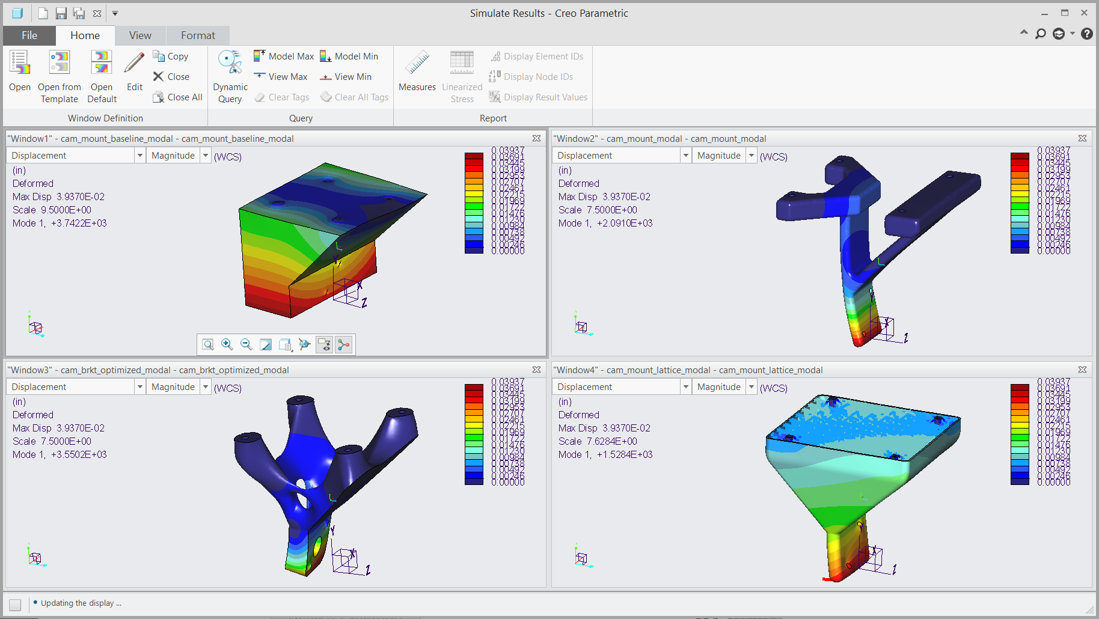Image resolution: width=1099 pixels, height=619 pixels.
Task: Zoom in using the floating toolbar
Action: tap(227, 344)
